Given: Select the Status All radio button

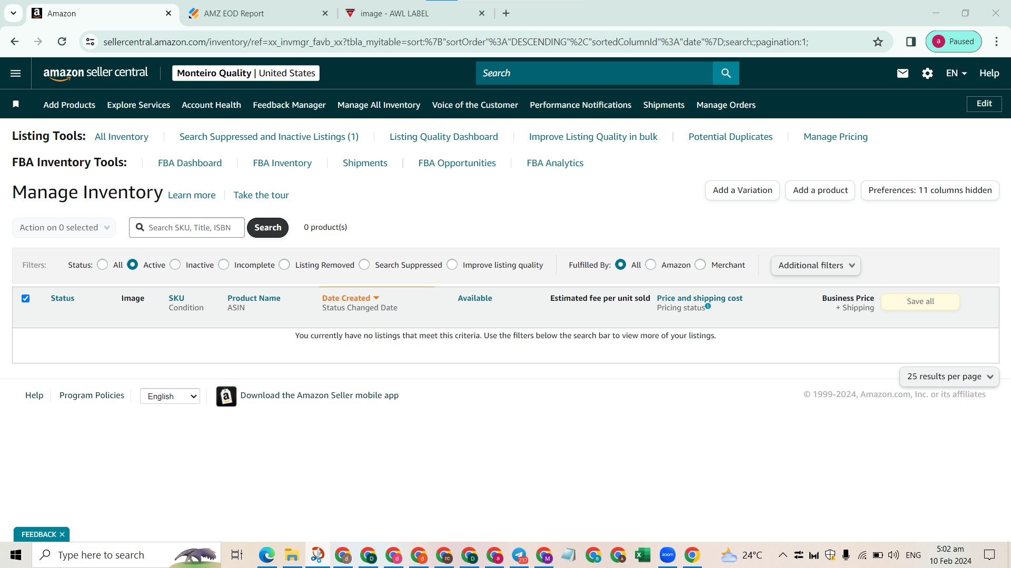Looking at the screenshot, I should 103,265.
